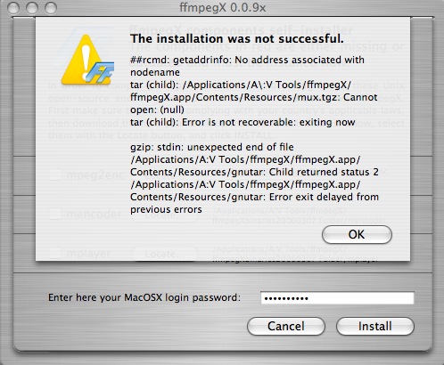Click the mencoder binary path text

(299, 215)
